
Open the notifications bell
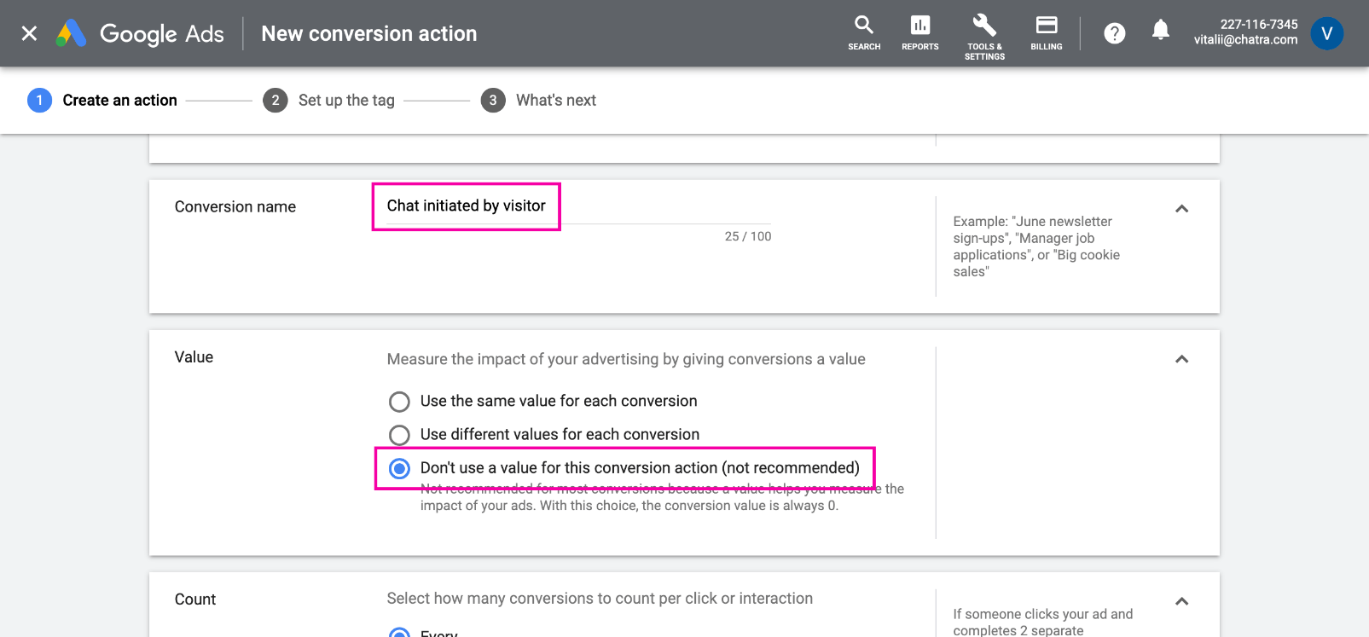(x=1160, y=31)
